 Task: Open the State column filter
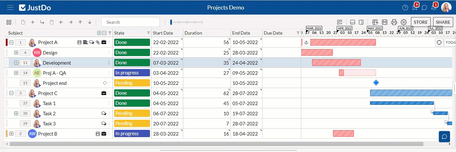point(148,33)
